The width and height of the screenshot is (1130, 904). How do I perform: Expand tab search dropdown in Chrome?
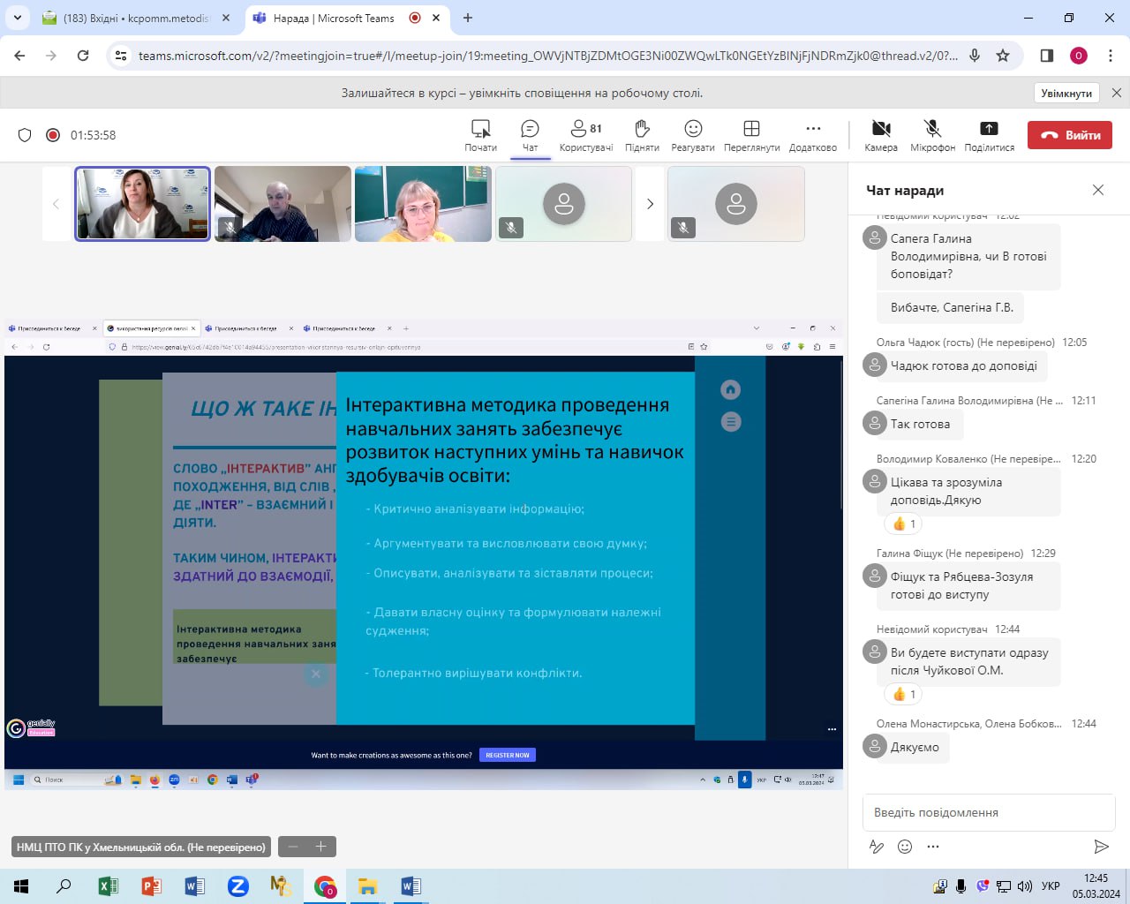click(x=18, y=18)
